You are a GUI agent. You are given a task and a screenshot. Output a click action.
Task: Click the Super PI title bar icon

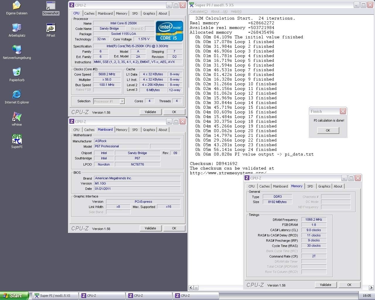pos(192,5)
